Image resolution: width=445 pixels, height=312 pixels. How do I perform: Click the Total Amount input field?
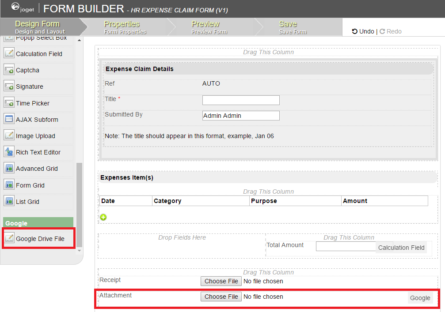tap(346, 246)
